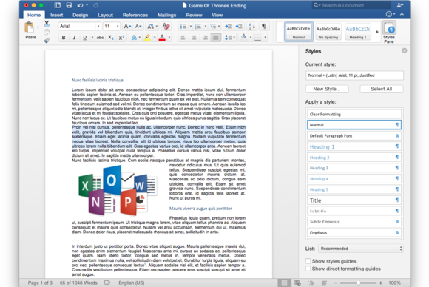Click the text highlight color marker
The image size is (429, 287).
coord(147,38)
